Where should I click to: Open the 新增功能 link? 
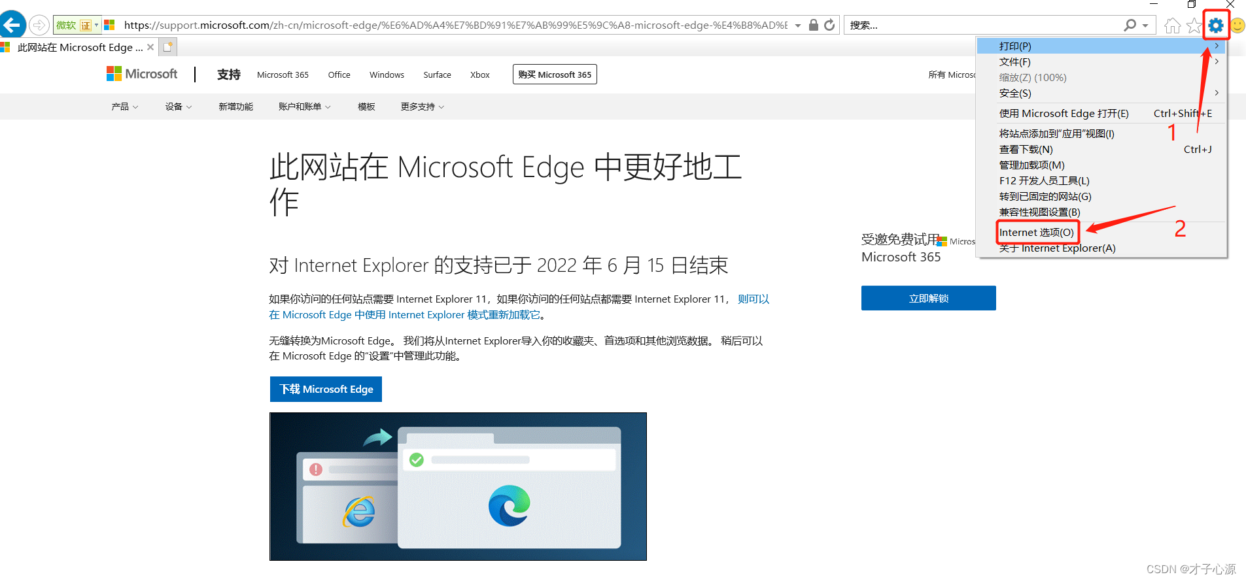click(235, 107)
